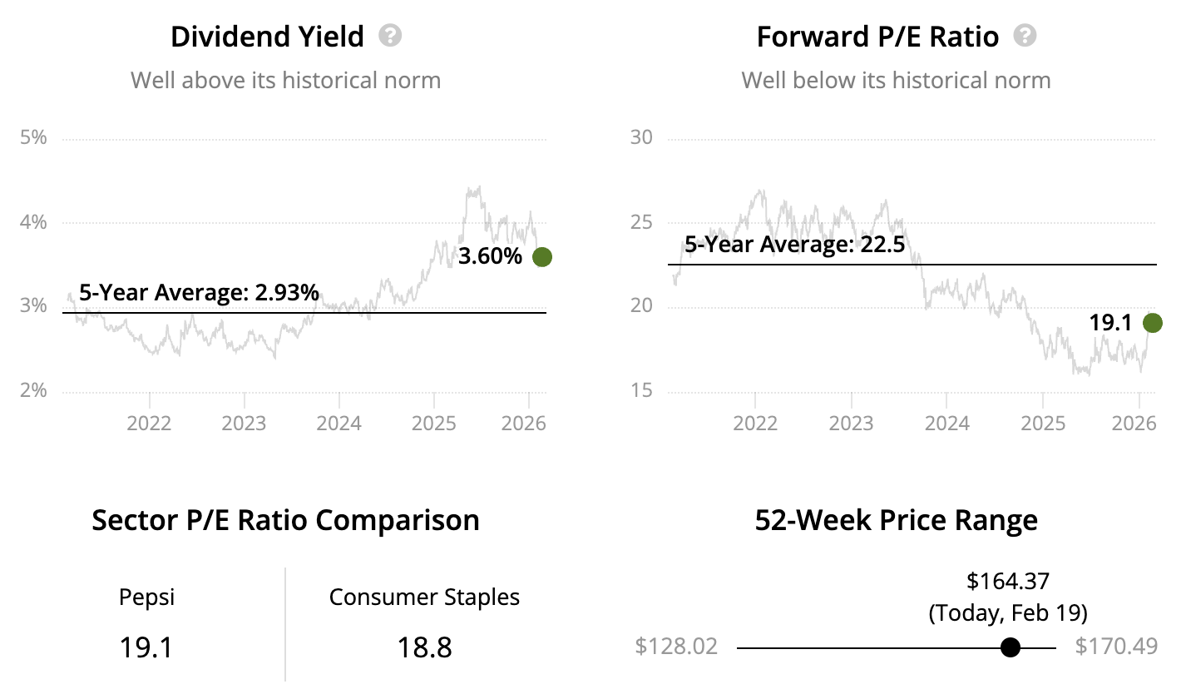This screenshot has width=1186, height=699.
Task: Click the Dividend Yield help icon
Action: click(x=390, y=36)
